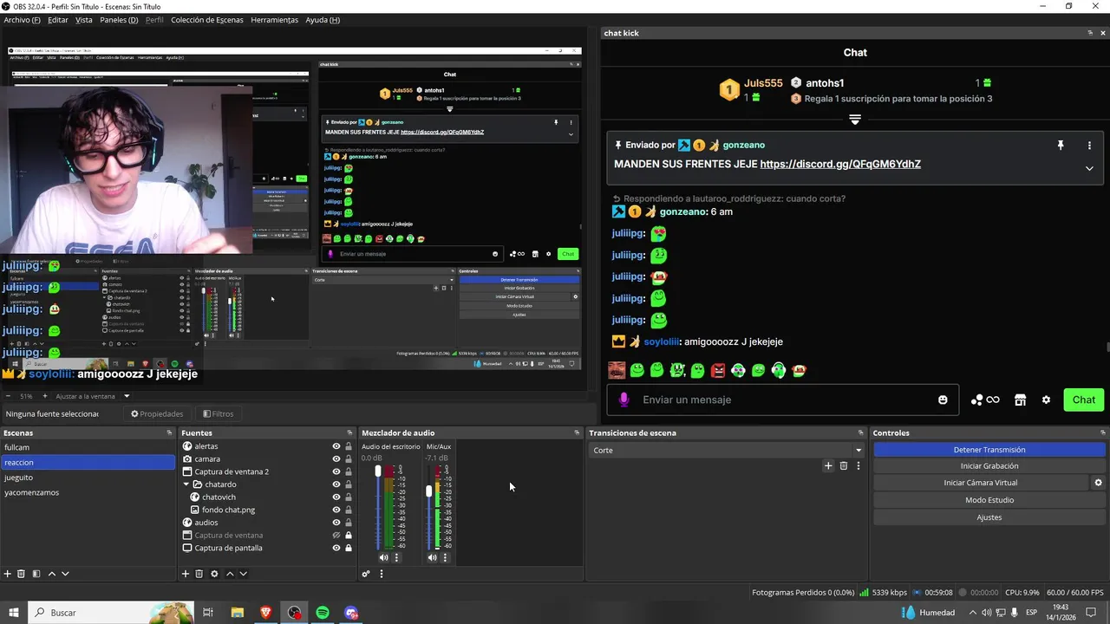The height and width of the screenshot is (624, 1110).
Task: Hide the camara source eye
Action: click(336, 459)
